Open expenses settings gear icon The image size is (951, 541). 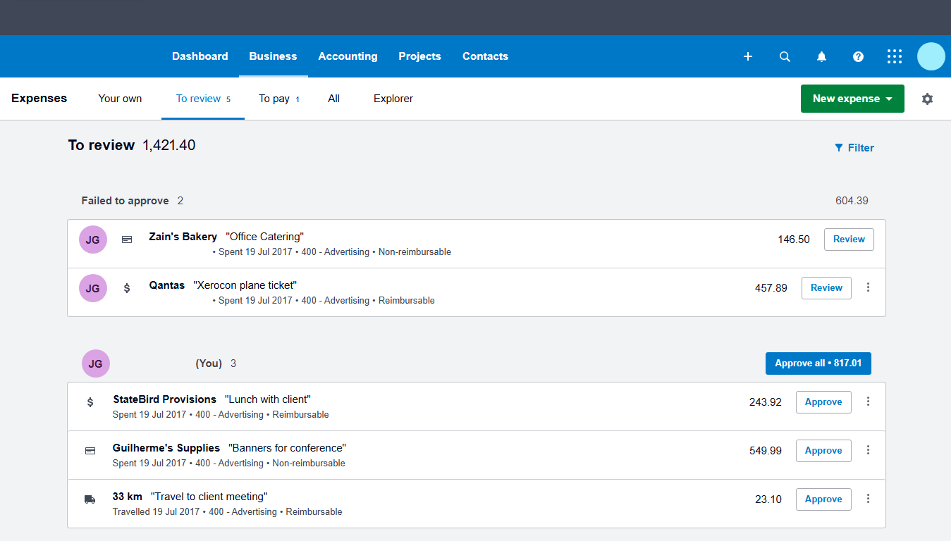[x=927, y=99]
